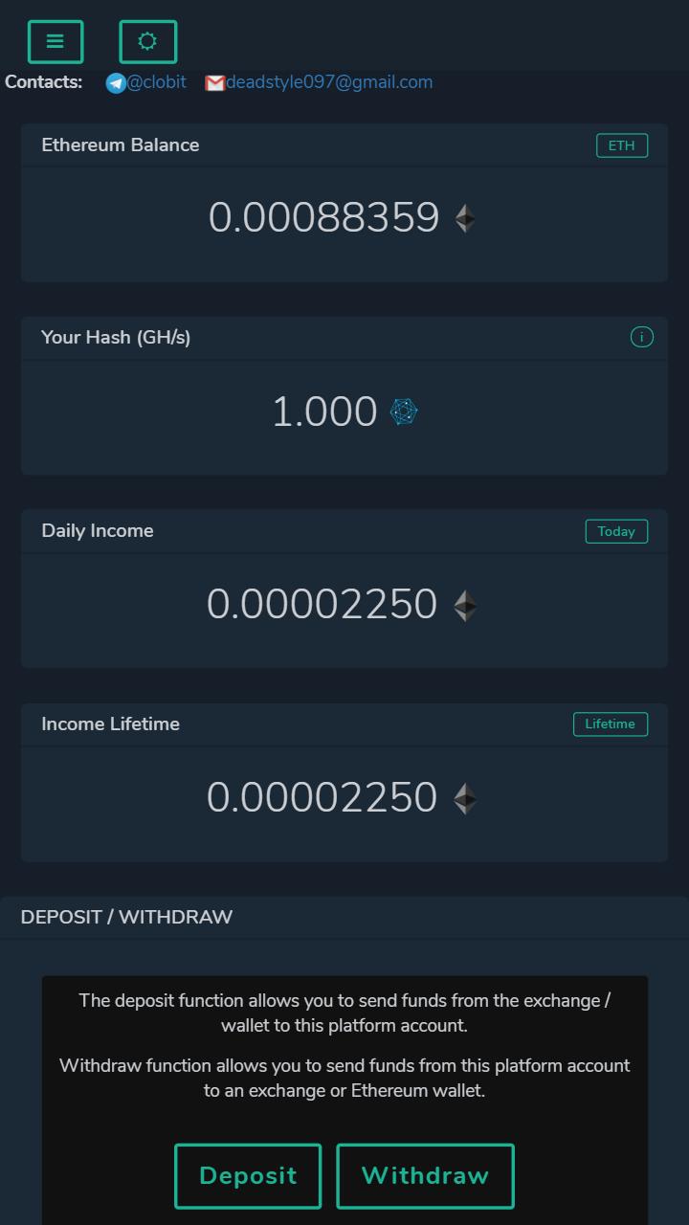Click the Ethereum diamond icon beside balance
This screenshot has width=689, height=1225.
coord(465,218)
